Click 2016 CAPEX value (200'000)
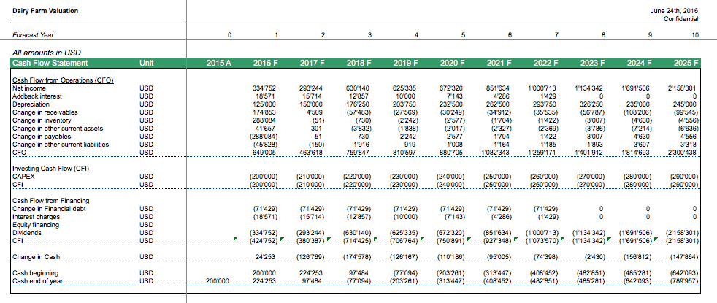The width and height of the screenshot is (717, 303). (264, 177)
